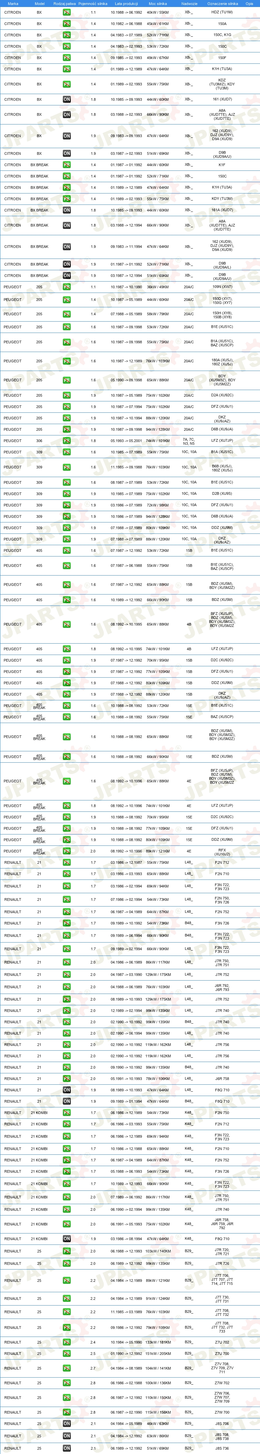Click the ON diesel icon in the J8S 736 row

tap(66, 1448)
